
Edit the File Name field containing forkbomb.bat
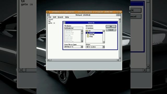point(74,28)
